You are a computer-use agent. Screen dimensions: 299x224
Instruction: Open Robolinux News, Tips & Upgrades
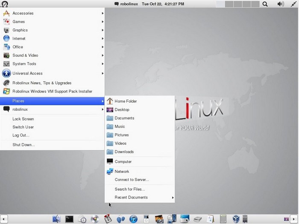point(52,83)
